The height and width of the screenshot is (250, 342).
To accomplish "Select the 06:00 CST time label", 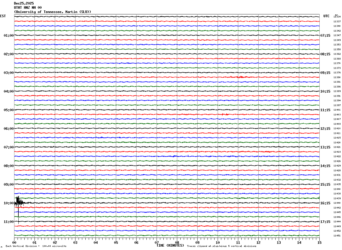I will pyautogui.click(x=9, y=129).
